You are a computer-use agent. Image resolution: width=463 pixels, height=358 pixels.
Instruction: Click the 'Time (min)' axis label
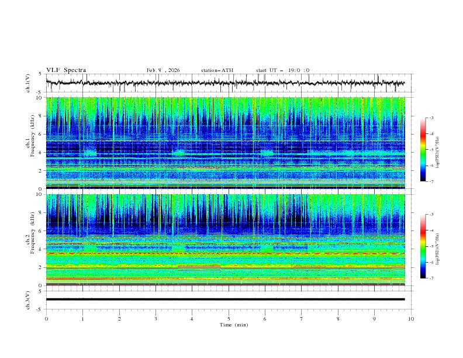pos(234,325)
